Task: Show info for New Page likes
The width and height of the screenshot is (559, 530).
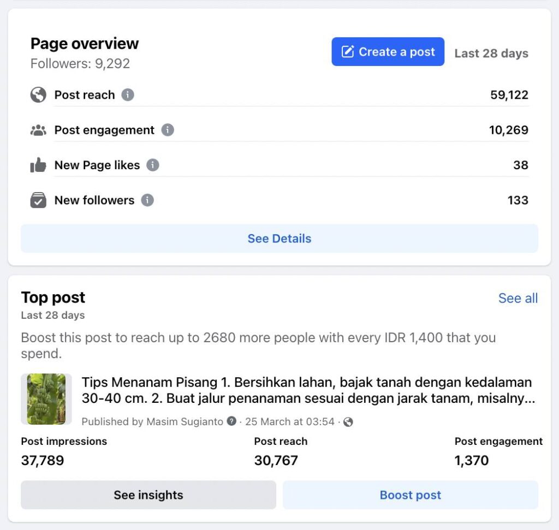Action: coord(153,165)
